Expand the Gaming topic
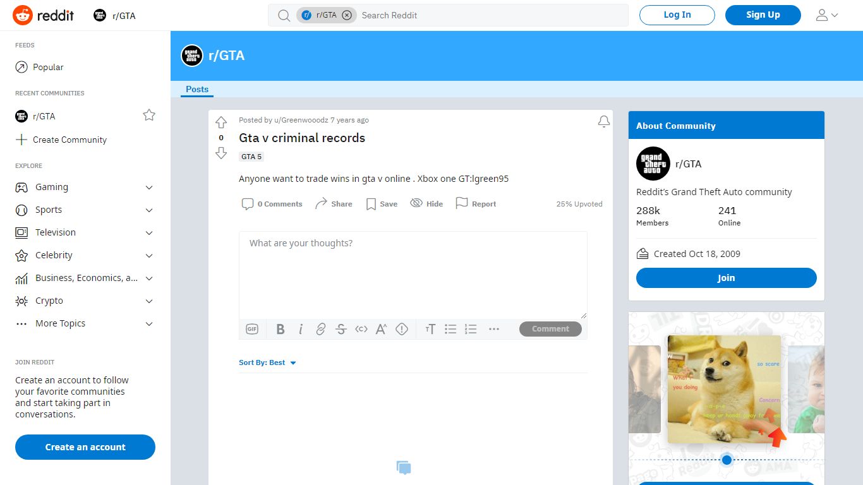The image size is (863, 485). (x=149, y=188)
